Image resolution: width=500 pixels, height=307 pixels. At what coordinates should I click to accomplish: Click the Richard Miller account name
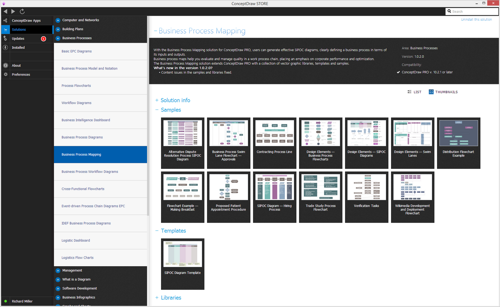point(22,301)
